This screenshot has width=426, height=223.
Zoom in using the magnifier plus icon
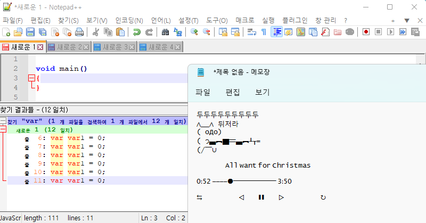pyautogui.click(x=194, y=32)
